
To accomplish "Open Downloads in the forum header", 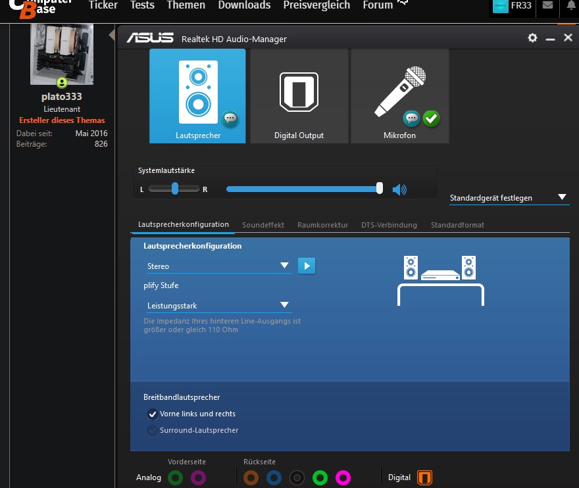I will (x=244, y=5).
